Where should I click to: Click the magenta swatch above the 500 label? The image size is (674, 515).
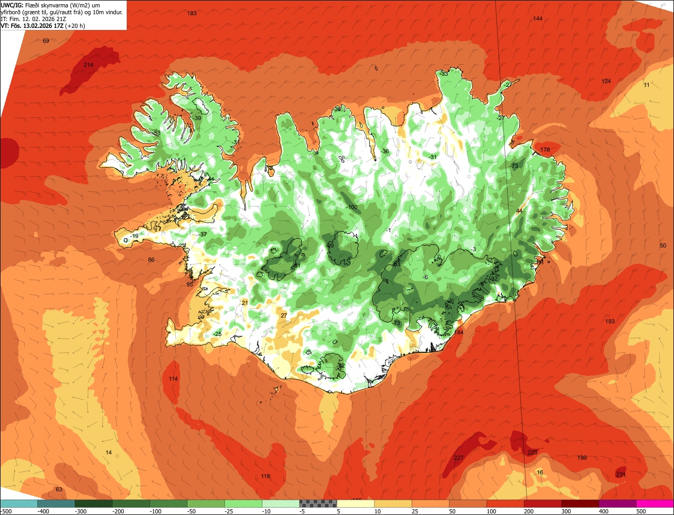point(655,503)
